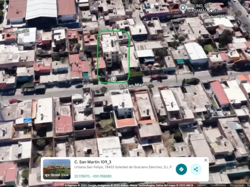250x187 pixels.
Task: Open the Molino de Nixtamal place label
Action: click(204, 8)
